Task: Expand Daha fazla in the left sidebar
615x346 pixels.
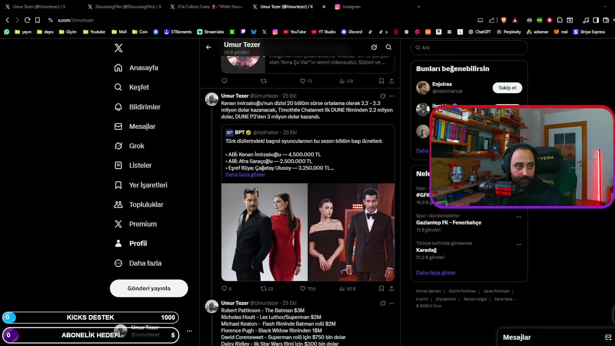Action: click(138, 263)
